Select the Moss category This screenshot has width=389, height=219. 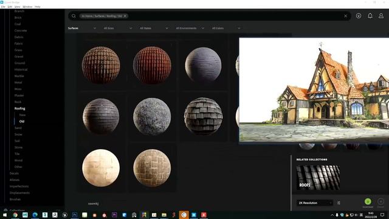(18, 89)
